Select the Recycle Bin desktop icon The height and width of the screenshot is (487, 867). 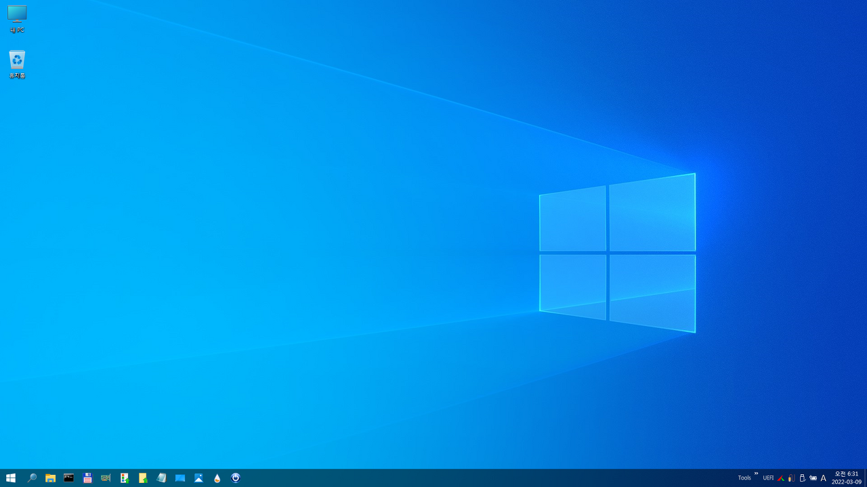click(17, 64)
